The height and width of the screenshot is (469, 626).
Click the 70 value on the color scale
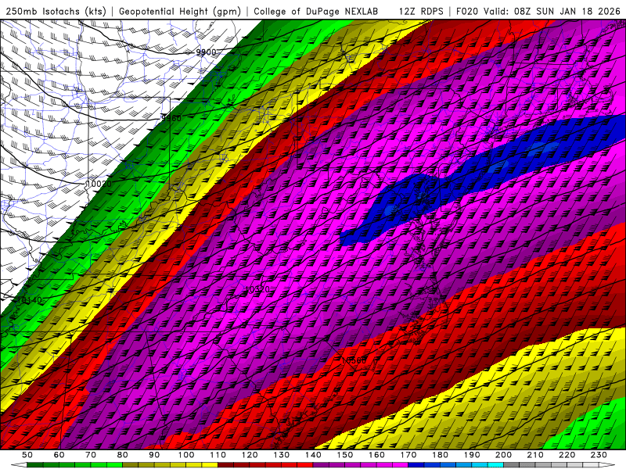click(x=91, y=455)
